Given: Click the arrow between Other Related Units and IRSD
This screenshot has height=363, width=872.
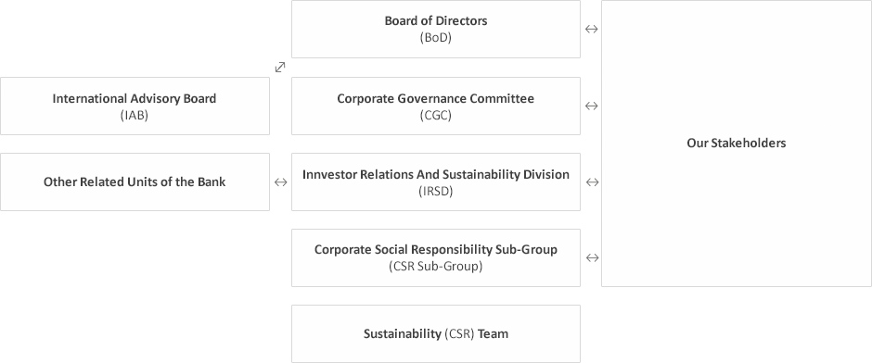Looking at the screenshot, I should (281, 182).
